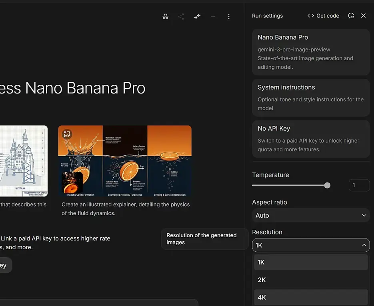Viewport: 374px width, 306px height.
Task: Close the Run settings panel
Action: (x=363, y=16)
